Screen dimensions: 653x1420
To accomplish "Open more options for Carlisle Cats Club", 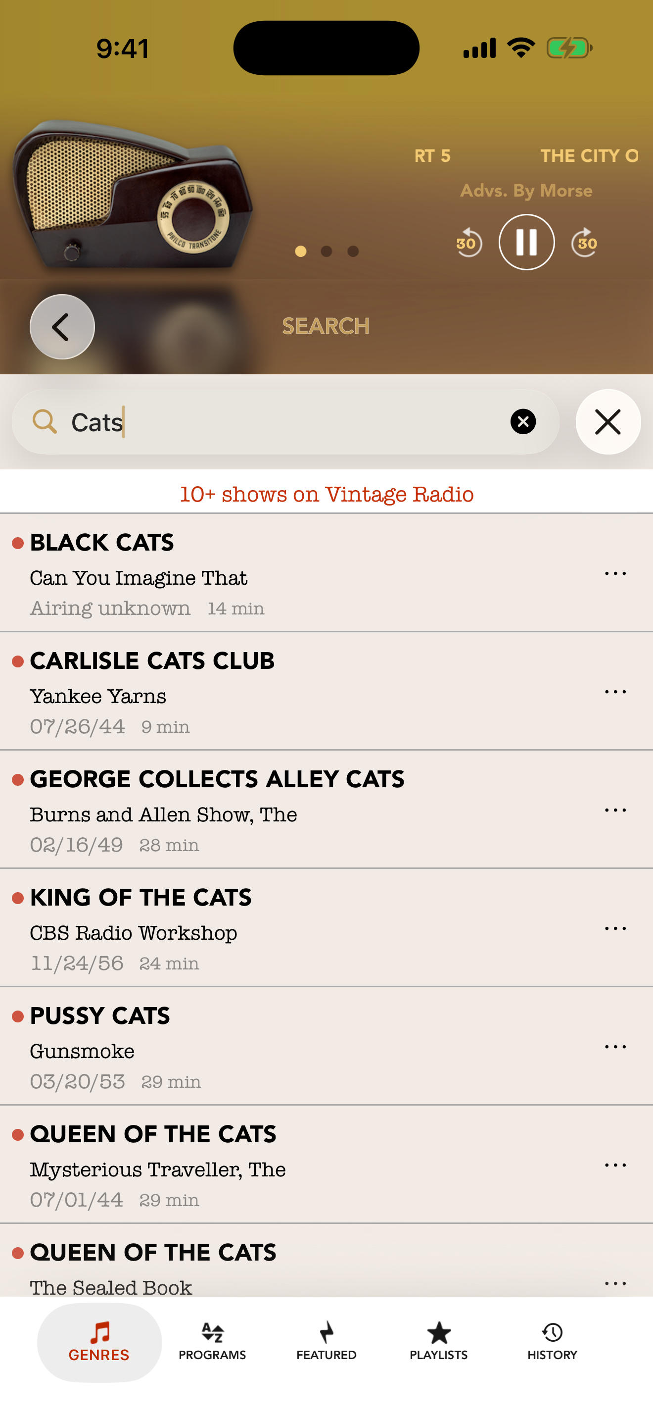I will (x=615, y=692).
